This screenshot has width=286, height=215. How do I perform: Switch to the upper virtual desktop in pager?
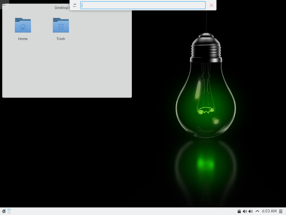click(9, 210)
